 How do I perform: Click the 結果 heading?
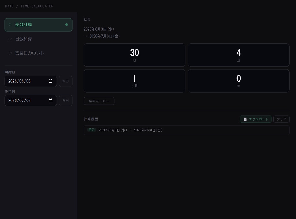pyautogui.click(x=87, y=19)
